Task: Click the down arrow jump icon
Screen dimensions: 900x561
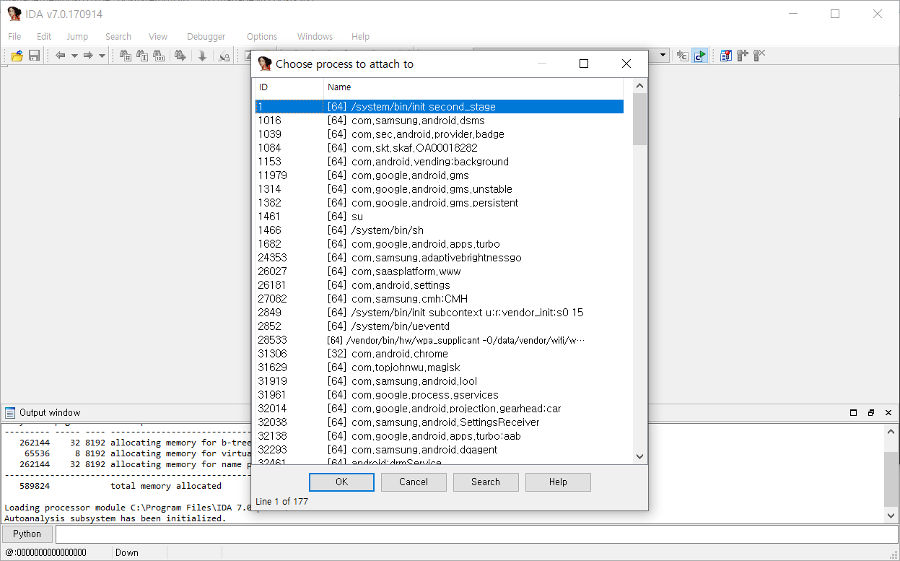Action: pyautogui.click(x=203, y=56)
